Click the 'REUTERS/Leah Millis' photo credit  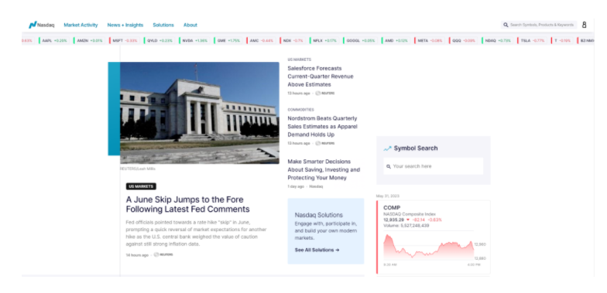click(138, 169)
